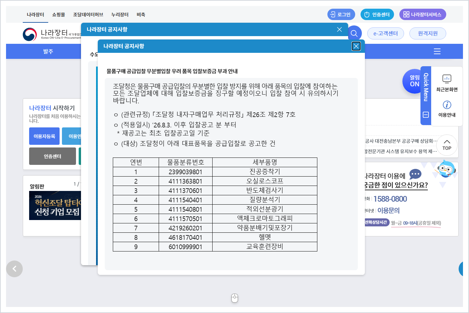Image resolution: width=469 pixels, height=313 pixels.
Task: Click the 로그인 button
Action: click(341, 14)
